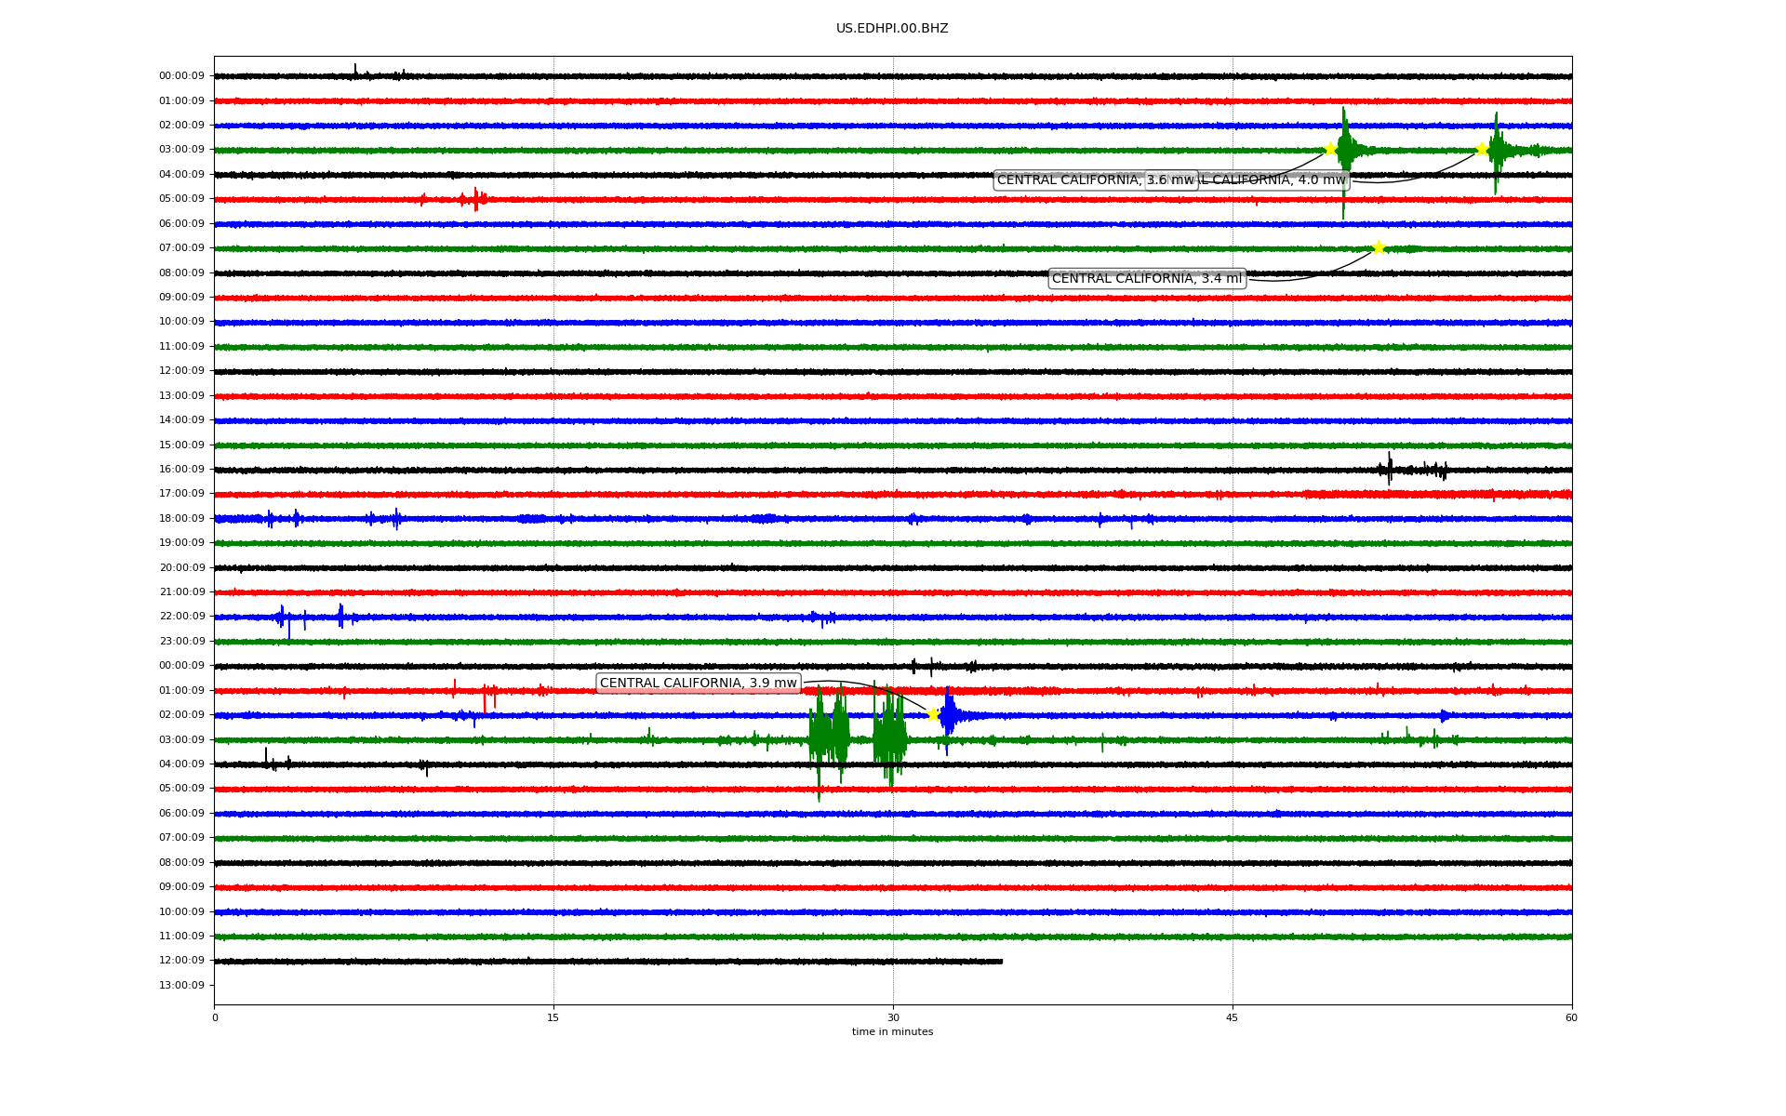Screen dimensions: 1786x1116
Task: Click the 45 tick label on the x-axis
Action: tap(1233, 1017)
